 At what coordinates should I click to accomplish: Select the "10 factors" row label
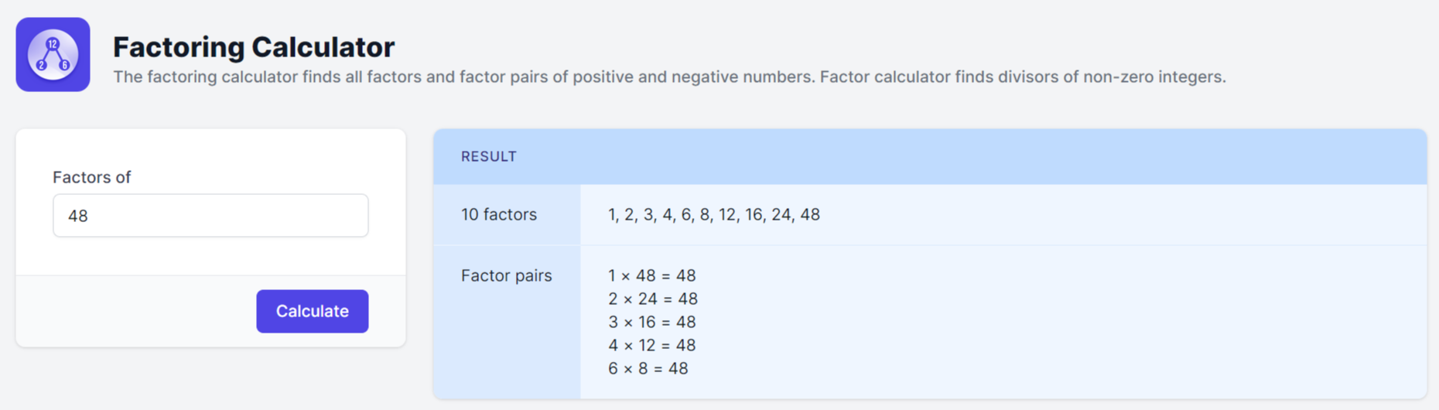(498, 214)
